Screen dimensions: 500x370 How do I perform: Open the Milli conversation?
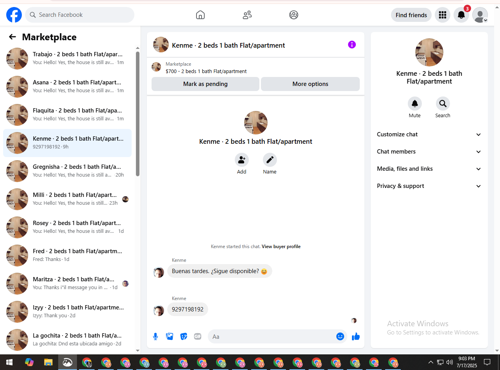point(67,199)
